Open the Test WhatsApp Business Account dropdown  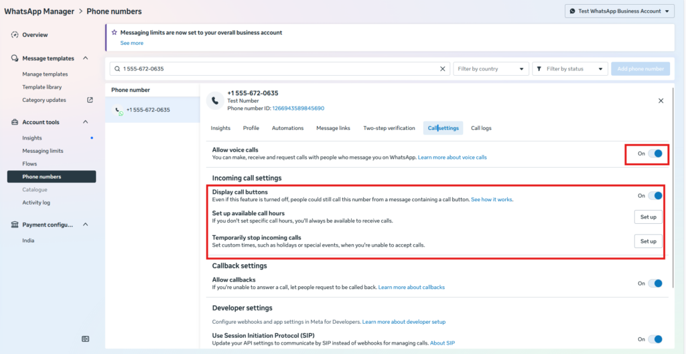tap(620, 11)
